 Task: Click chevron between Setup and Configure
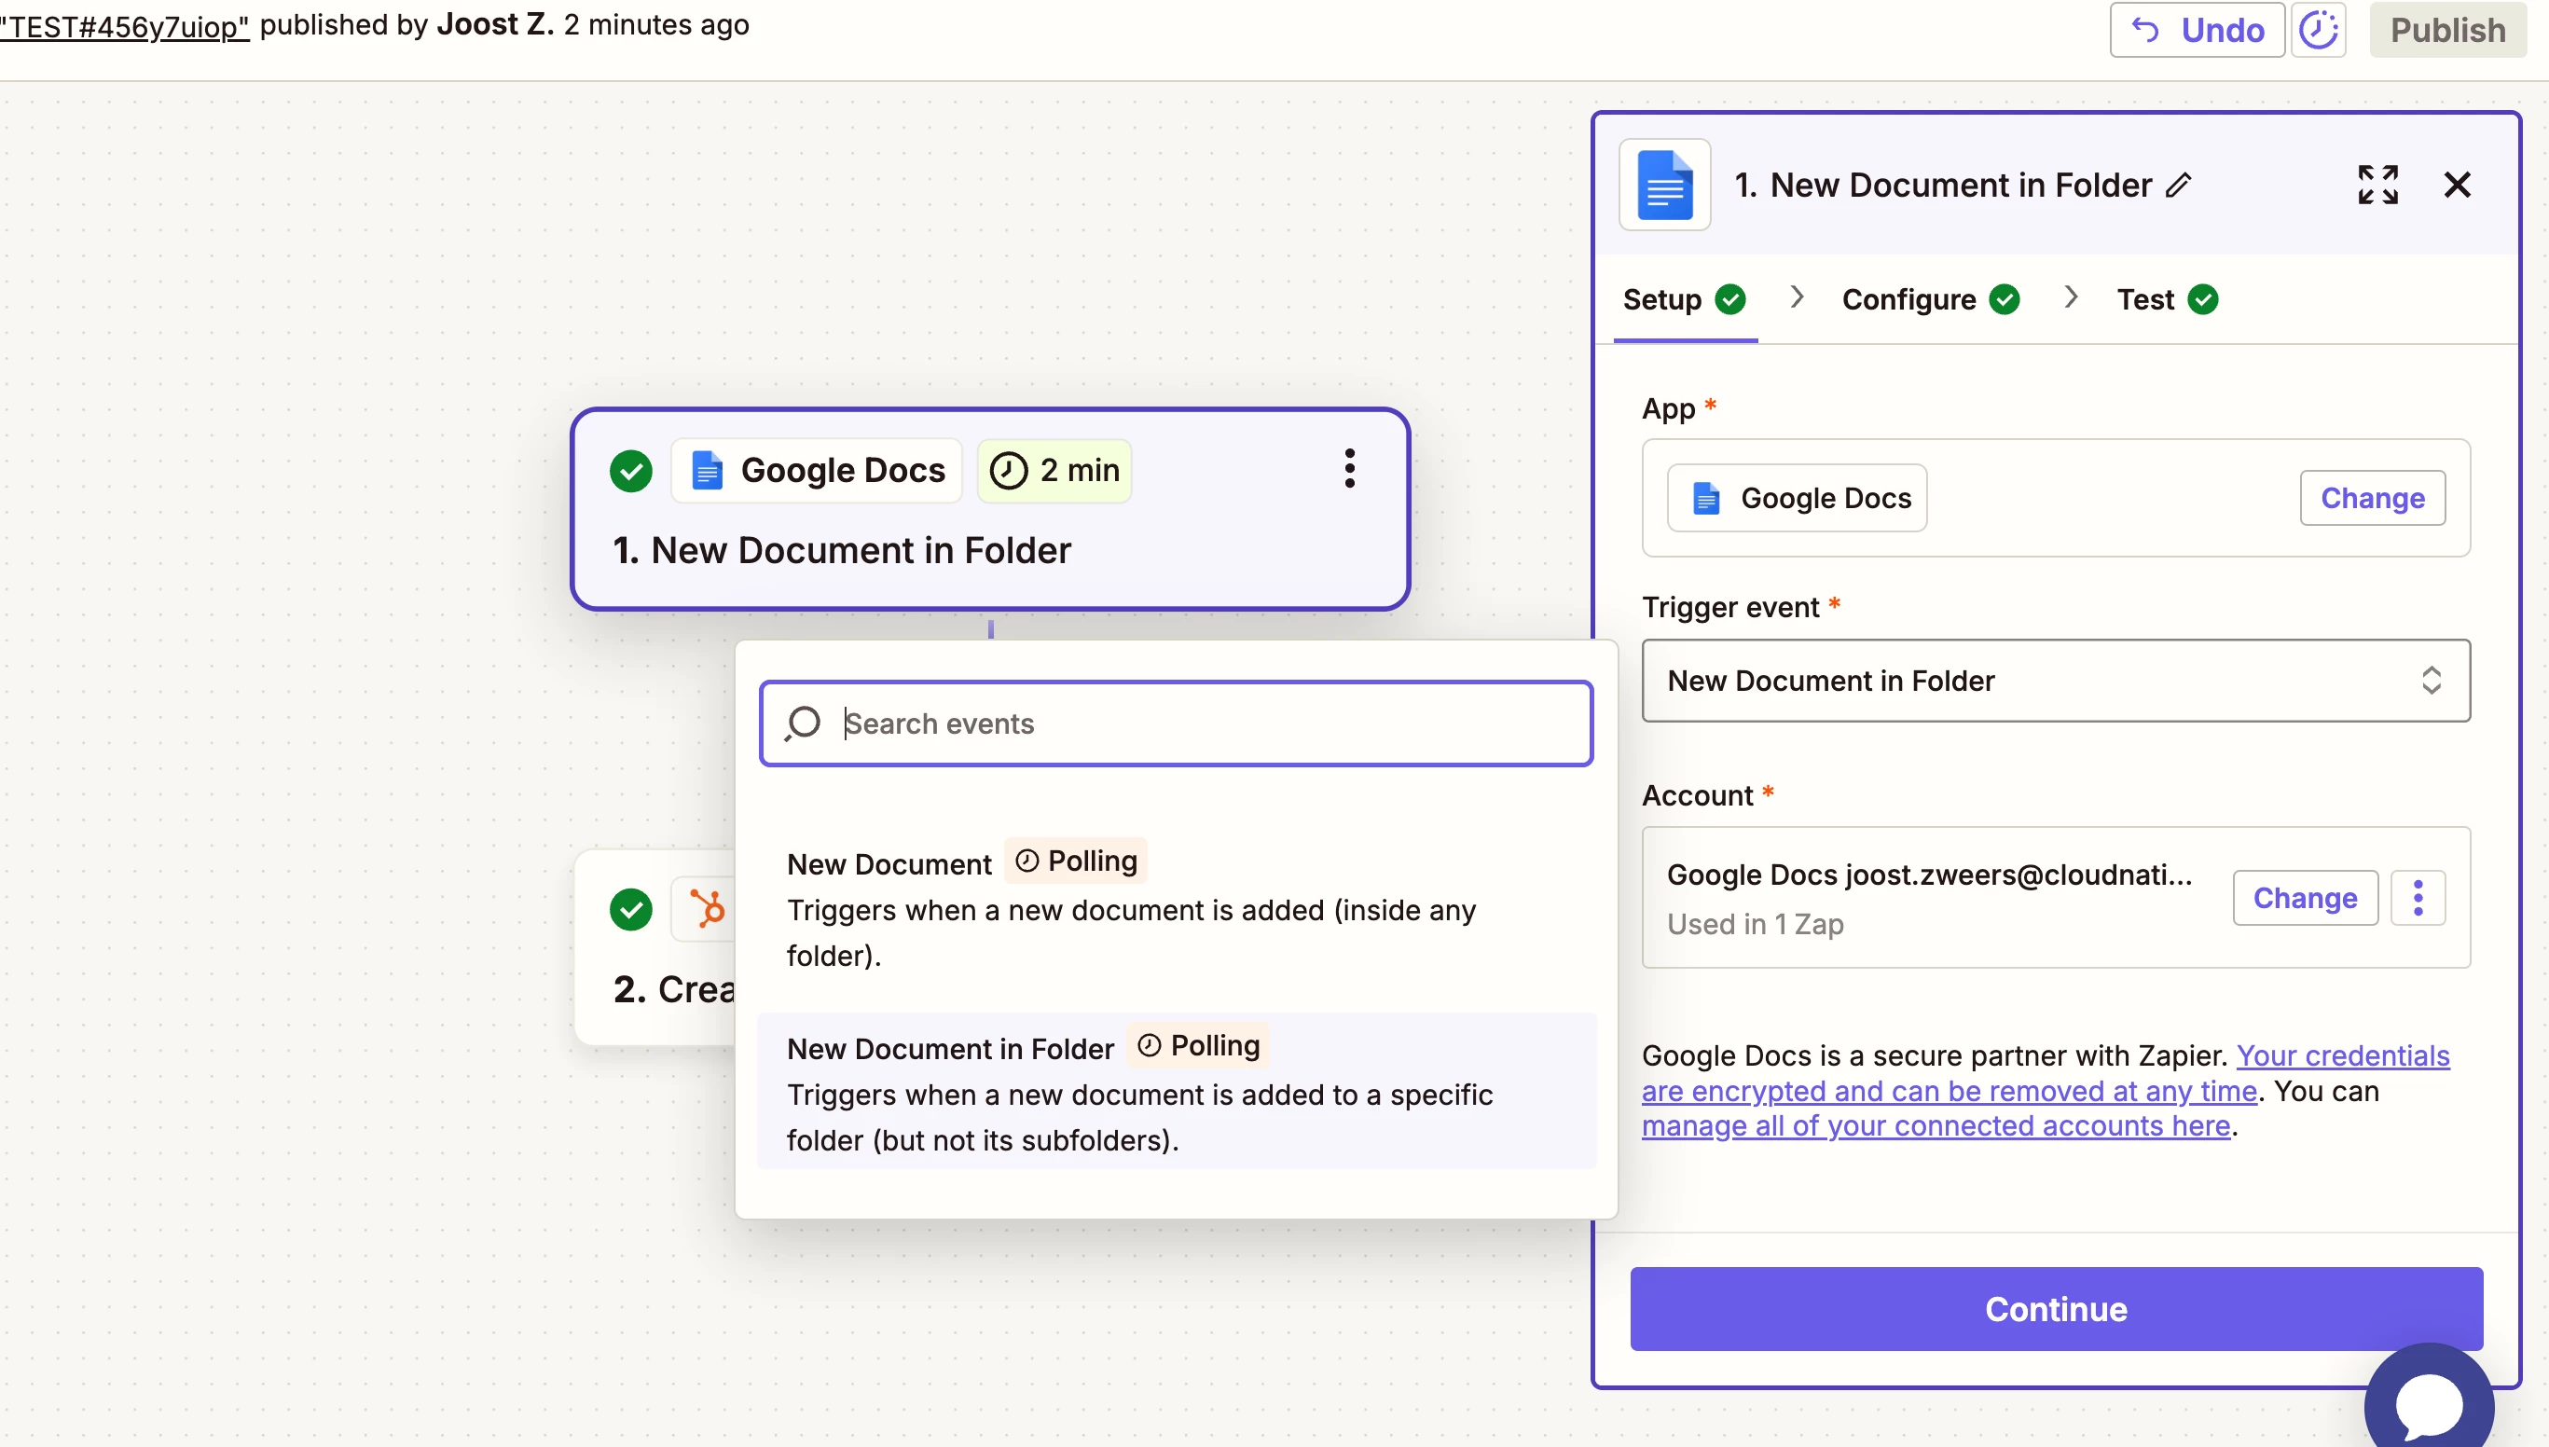[x=1797, y=297]
